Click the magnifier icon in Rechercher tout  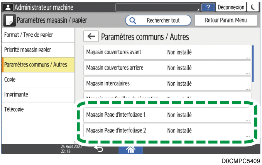tap(133, 20)
